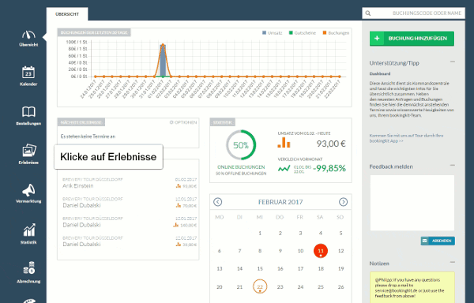Open the Statistik chart icon
Screen dimensions: 474x303
point(29,230)
